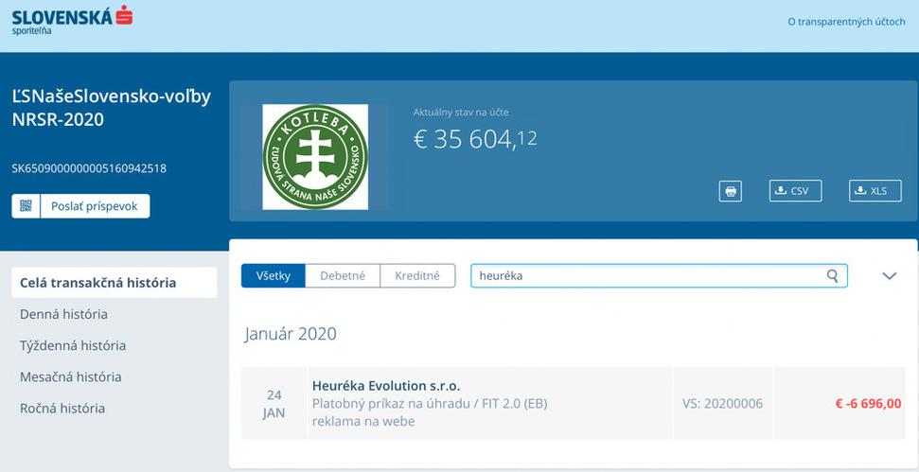Open Denná história

[63, 314]
